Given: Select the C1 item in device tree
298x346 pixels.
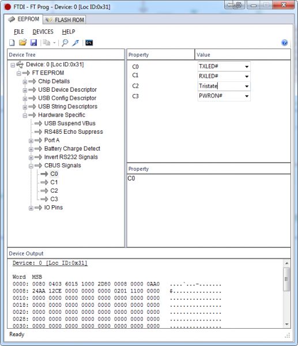Looking at the screenshot, I should pos(54,182).
